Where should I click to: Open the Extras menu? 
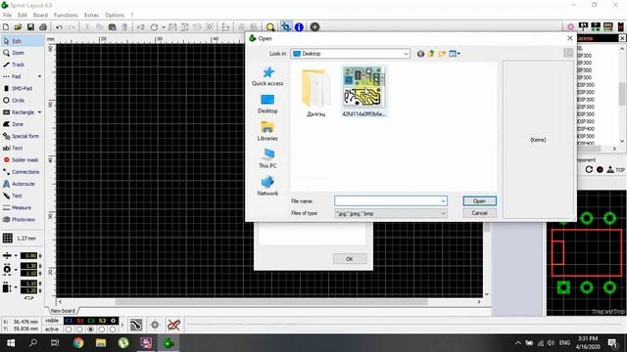91,15
